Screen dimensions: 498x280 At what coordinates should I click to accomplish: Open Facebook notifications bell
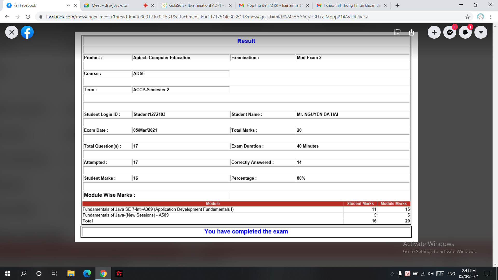coord(465,32)
